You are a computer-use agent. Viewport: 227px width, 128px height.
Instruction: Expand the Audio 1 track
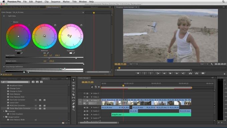(92, 108)
